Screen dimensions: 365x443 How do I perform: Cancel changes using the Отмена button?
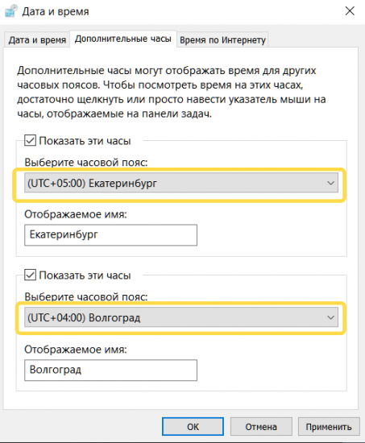[261, 427]
